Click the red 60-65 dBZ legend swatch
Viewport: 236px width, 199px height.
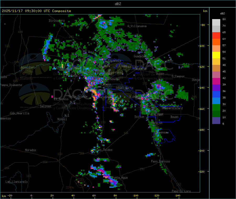point(216,35)
